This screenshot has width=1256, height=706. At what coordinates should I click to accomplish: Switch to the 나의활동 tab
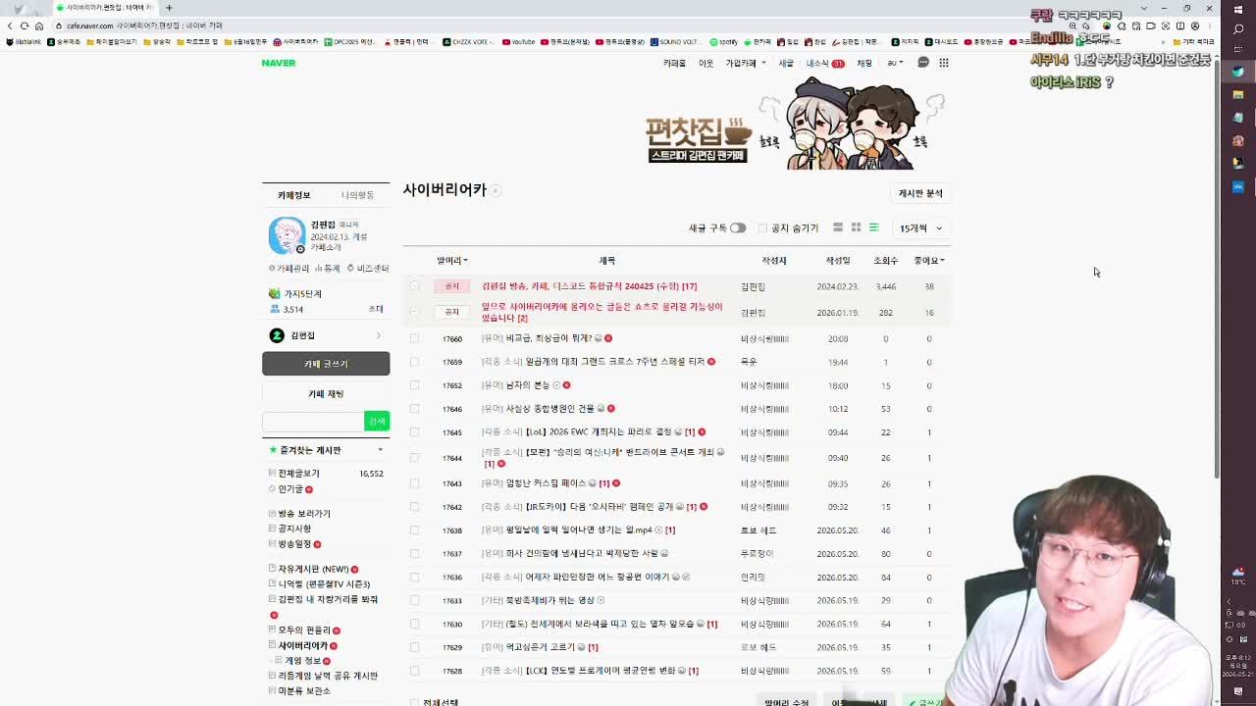point(357,195)
